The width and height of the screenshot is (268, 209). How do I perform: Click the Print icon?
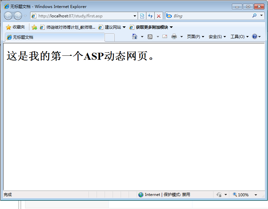(174, 37)
